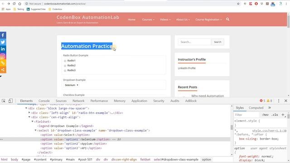This screenshot has height=163, width=290.
Task: Activate DevTools element inspector tool
Action: click(x=4, y=101)
